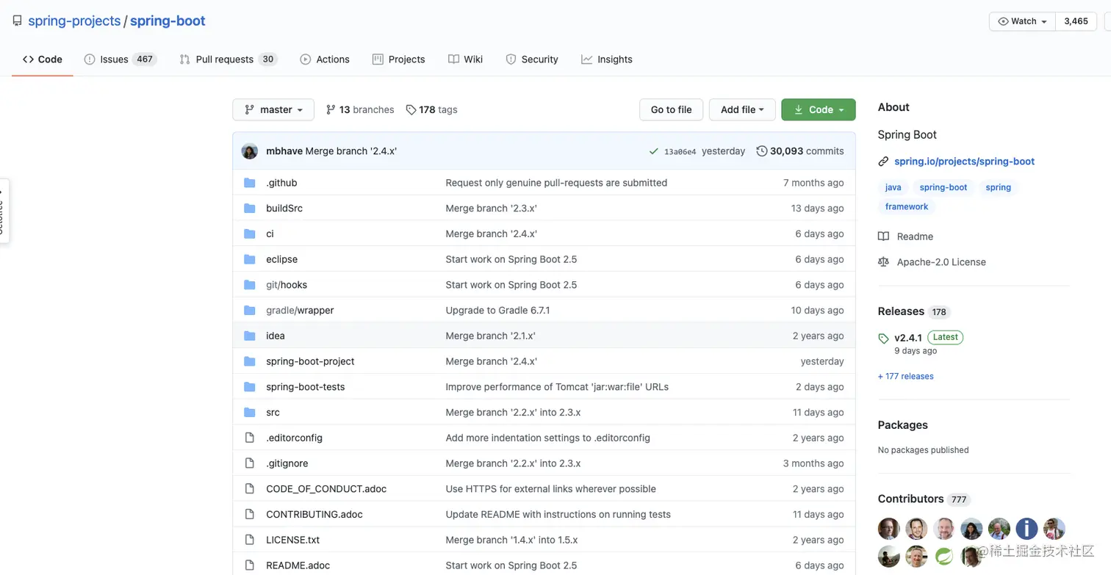This screenshot has height=575, width=1111.
Task: Click the commit history clock icon
Action: [x=762, y=151]
